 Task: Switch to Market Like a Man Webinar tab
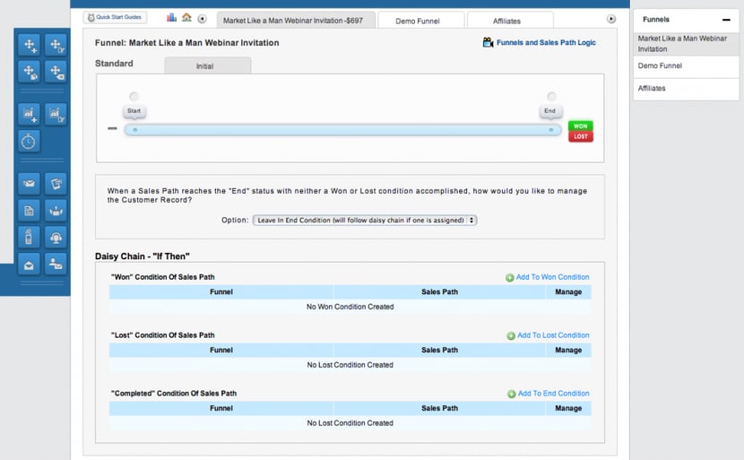coord(296,21)
